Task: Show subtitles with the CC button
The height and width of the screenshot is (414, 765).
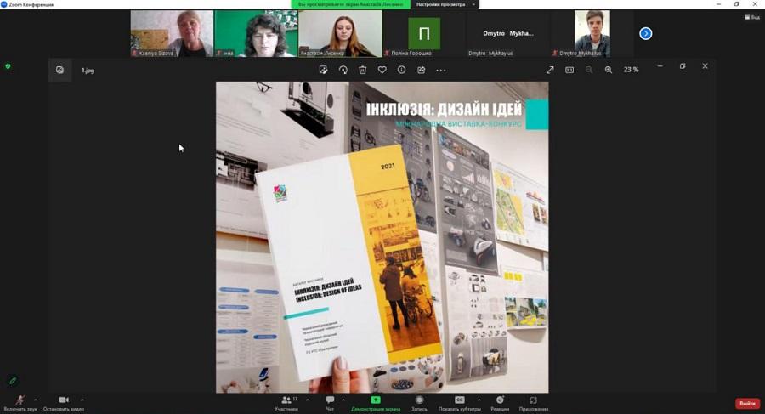Action: coord(460,403)
